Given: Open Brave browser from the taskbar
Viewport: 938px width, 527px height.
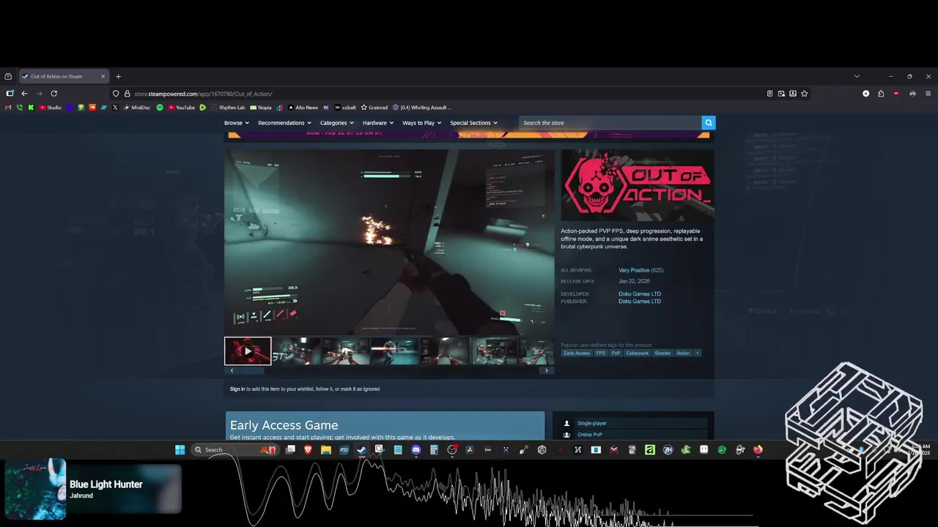Looking at the screenshot, I should pyautogui.click(x=308, y=449).
